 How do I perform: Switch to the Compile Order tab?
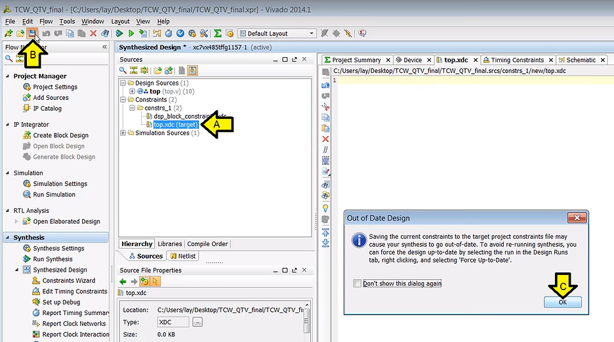pyautogui.click(x=207, y=244)
